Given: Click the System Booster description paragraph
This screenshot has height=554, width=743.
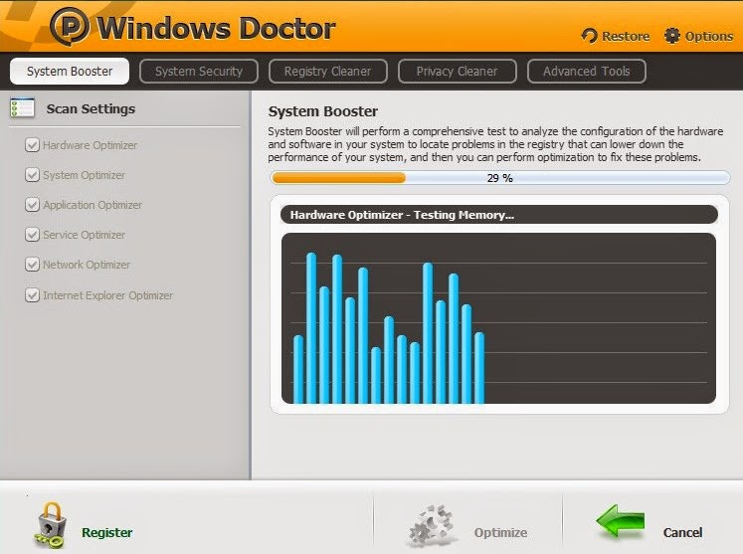Looking at the screenshot, I should tap(495, 144).
